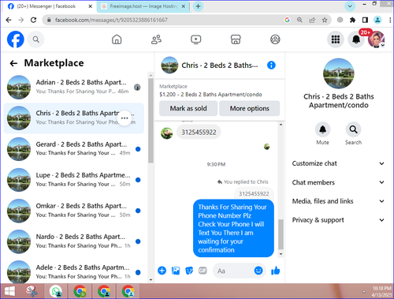The height and width of the screenshot is (299, 394).
Task: Mute the Chris conversation bell icon
Action: 322,129
